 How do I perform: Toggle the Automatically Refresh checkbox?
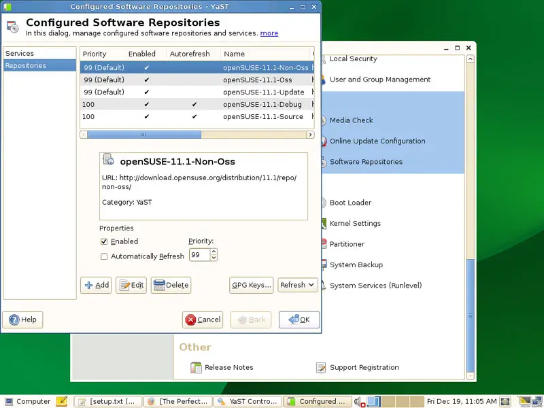(x=104, y=256)
